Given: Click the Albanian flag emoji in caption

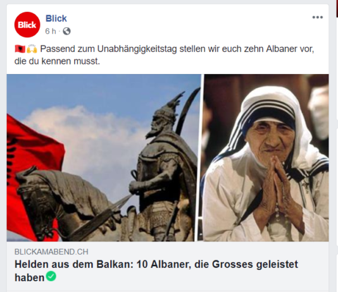Looking at the screenshot, I should point(20,49).
